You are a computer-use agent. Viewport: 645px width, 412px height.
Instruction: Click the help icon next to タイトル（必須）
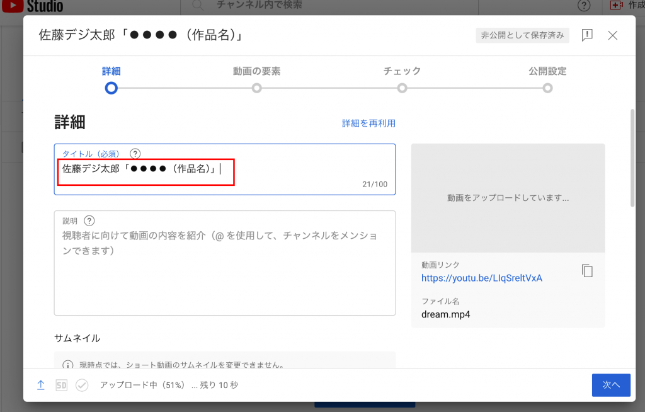[135, 154]
